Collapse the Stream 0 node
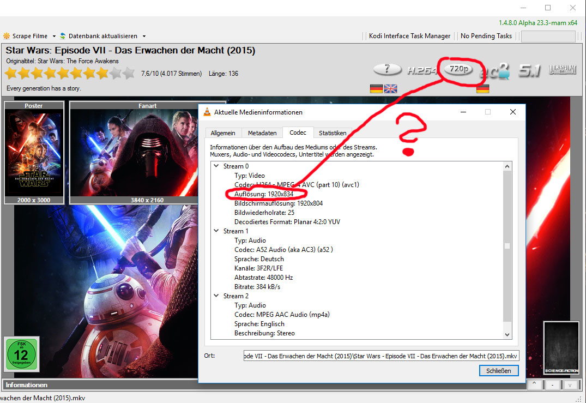The width and height of the screenshot is (586, 403). 216,166
